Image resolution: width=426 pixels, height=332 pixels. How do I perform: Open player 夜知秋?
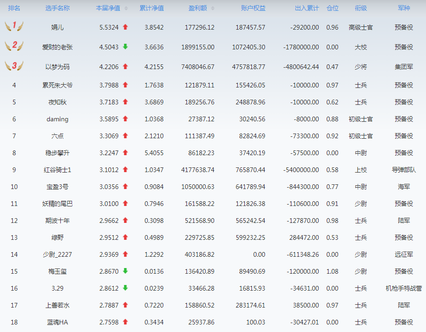[x=57, y=102]
